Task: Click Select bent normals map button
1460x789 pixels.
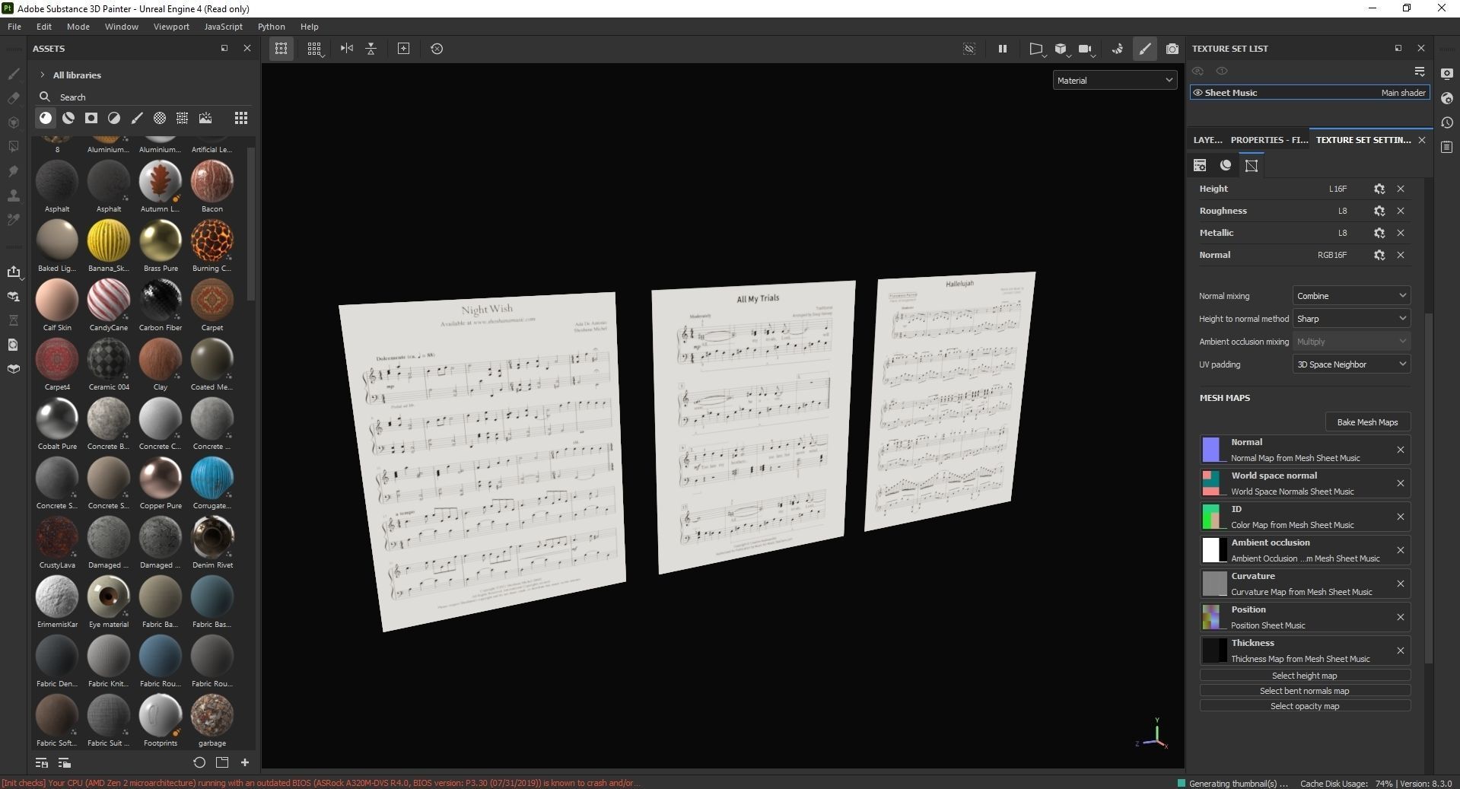Action: point(1305,691)
